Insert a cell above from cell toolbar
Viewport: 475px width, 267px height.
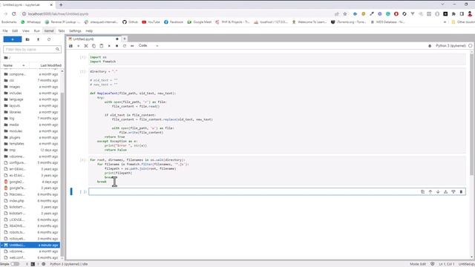[445, 191]
